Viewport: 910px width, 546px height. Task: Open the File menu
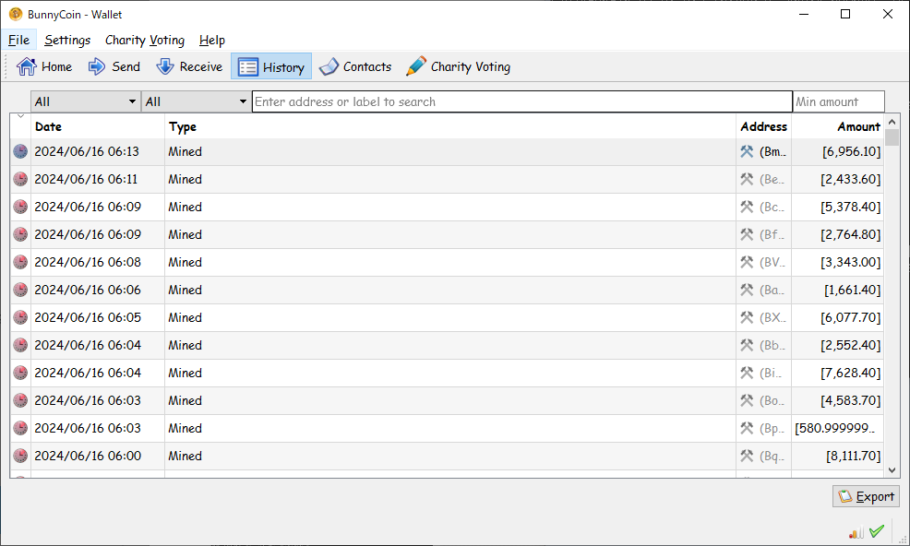[18, 40]
